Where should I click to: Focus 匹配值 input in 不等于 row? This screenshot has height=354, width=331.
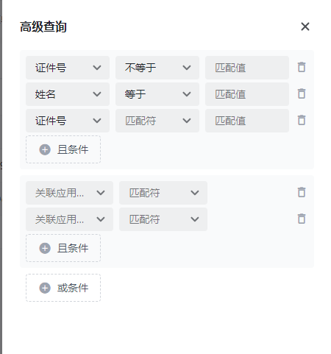pyautogui.click(x=247, y=68)
